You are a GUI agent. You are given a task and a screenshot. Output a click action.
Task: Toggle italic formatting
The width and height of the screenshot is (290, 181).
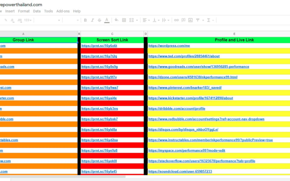(92, 20)
